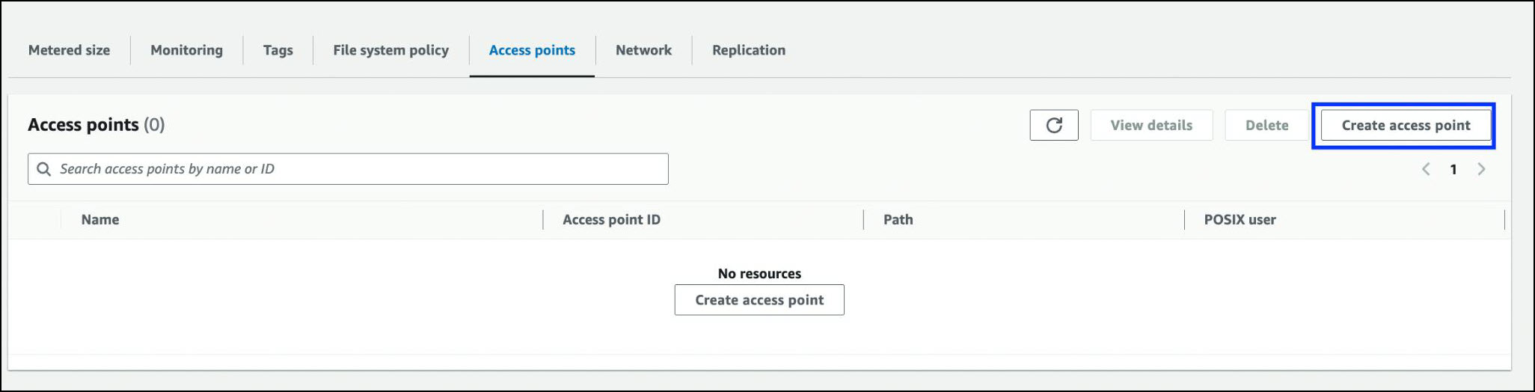
Task: Sort by the Name column header
Action: [x=100, y=220]
